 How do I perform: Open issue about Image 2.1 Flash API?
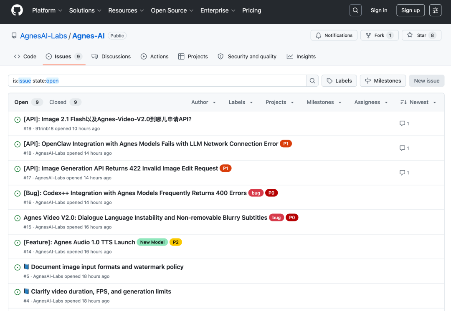108,119
